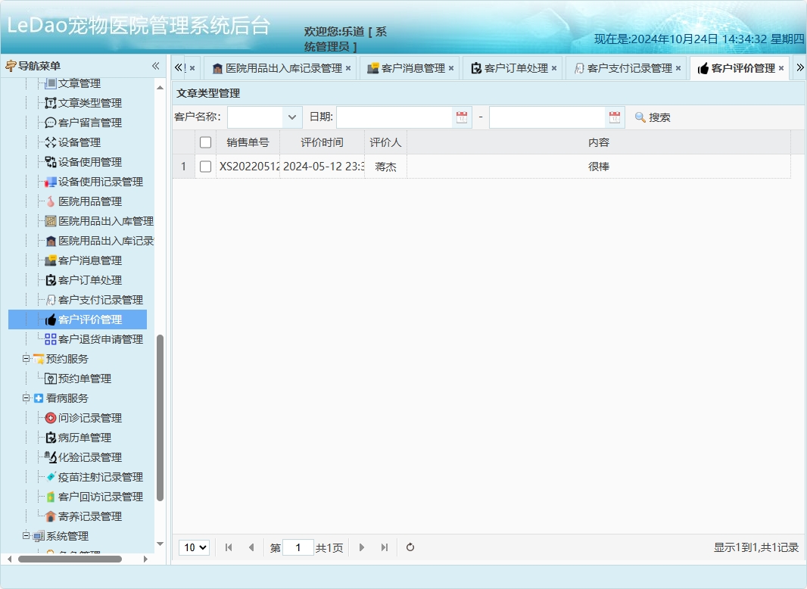The image size is (807, 589).
Task: Check the checkbox for order XS20220512
Action: (205, 166)
